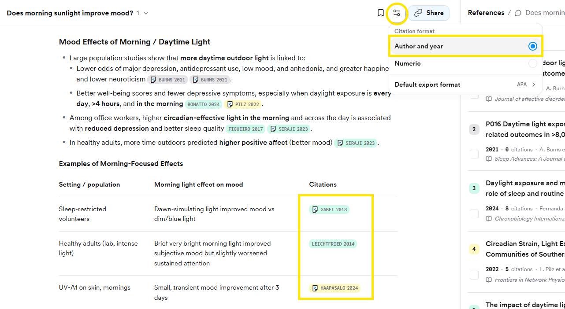Viewport: 565px width, 309px height.
Task: Open the HAAPASALO 2024 citation in the table
Action: coord(335,288)
